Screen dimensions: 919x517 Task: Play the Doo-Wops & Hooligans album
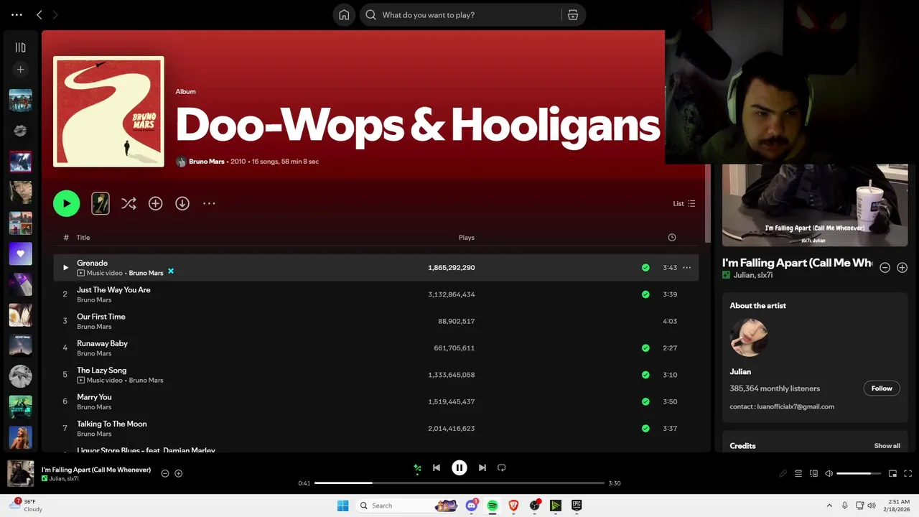[66, 203]
